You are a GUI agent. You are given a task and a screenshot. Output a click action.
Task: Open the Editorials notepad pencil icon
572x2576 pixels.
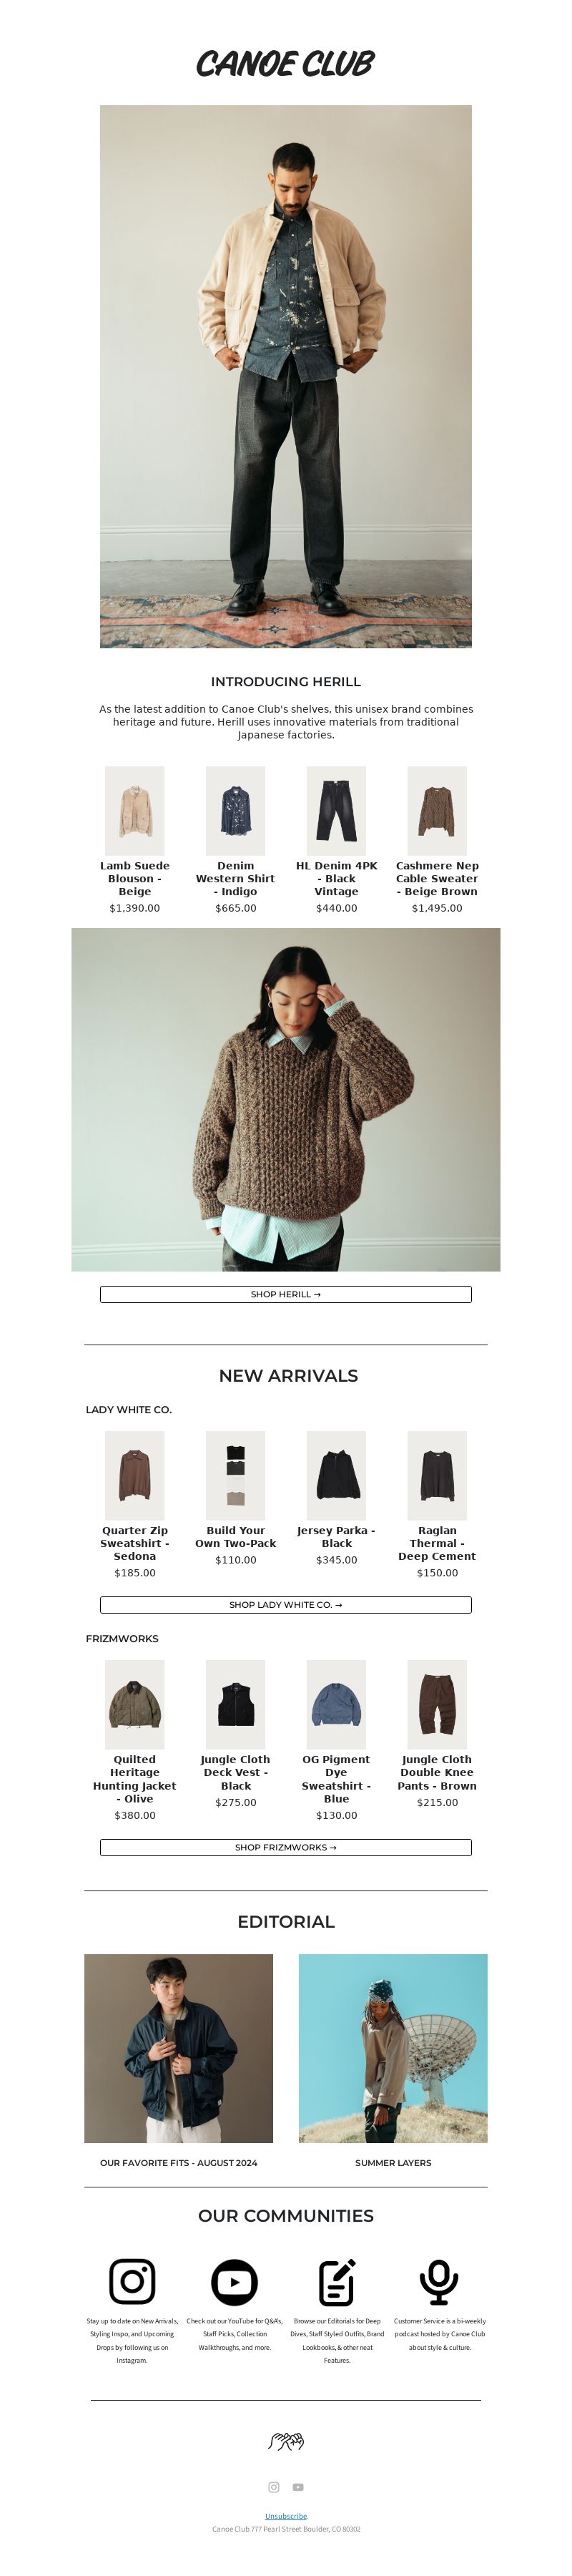click(x=337, y=2281)
